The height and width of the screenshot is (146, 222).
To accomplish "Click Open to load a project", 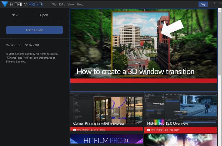I will point(44,15).
